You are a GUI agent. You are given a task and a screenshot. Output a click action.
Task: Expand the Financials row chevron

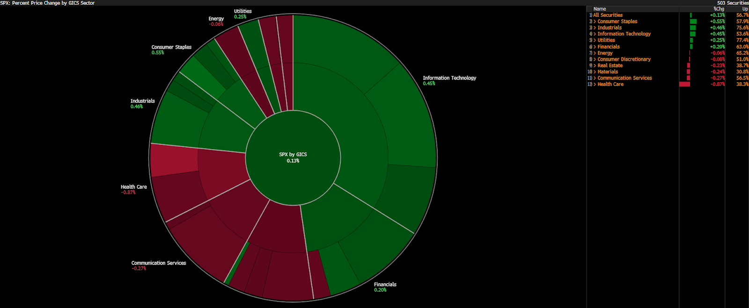(595, 47)
